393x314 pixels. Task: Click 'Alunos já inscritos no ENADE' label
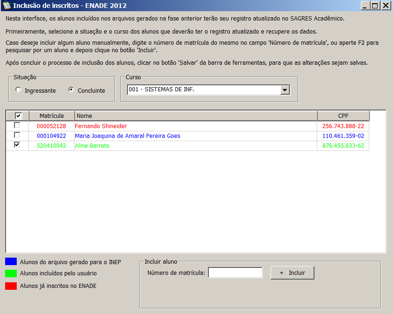(x=58, y=286)
